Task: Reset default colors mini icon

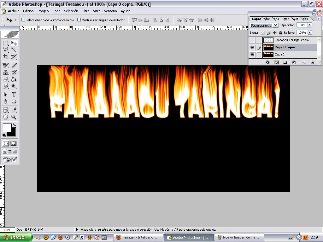Action: [x=4, y=135]
